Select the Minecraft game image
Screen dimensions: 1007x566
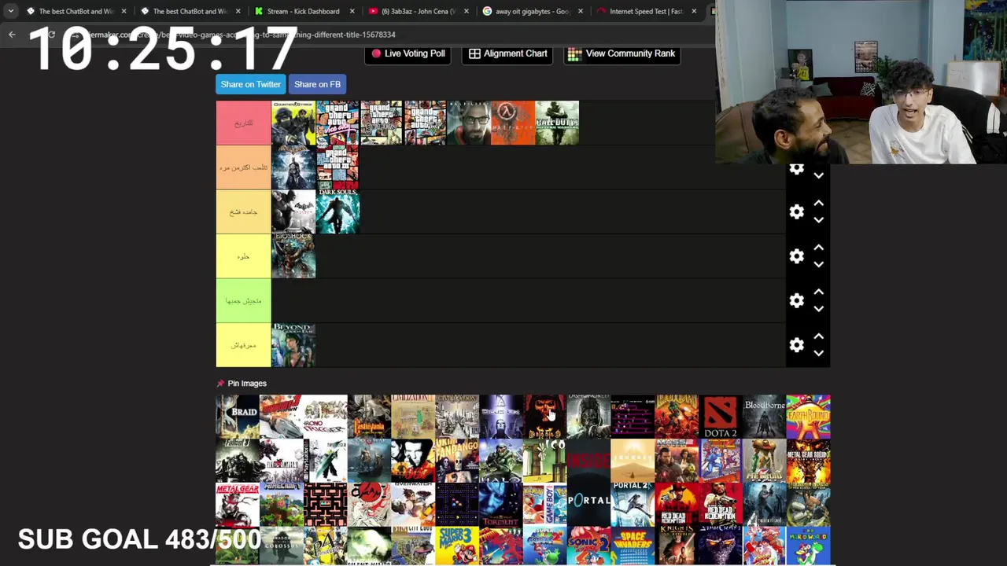click(x=282, y=505)
